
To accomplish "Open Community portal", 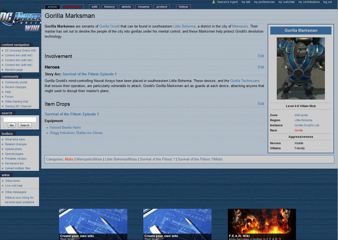I will [16, 82].
